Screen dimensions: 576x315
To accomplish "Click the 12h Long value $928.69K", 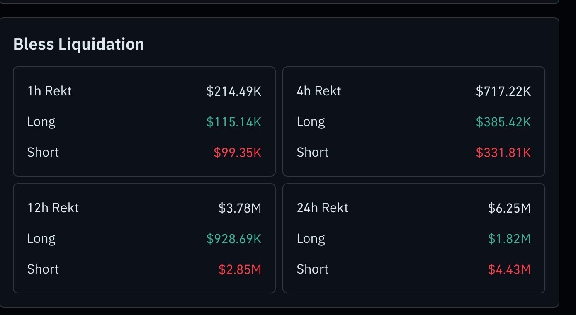I will (234, 239).
